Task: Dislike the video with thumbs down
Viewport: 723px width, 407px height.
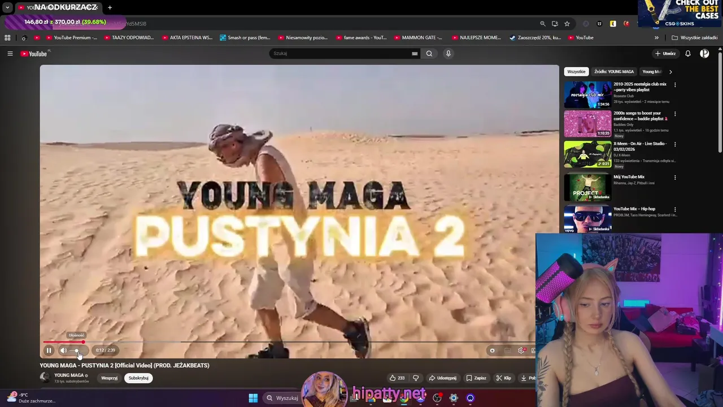Action: pos(416,378)
